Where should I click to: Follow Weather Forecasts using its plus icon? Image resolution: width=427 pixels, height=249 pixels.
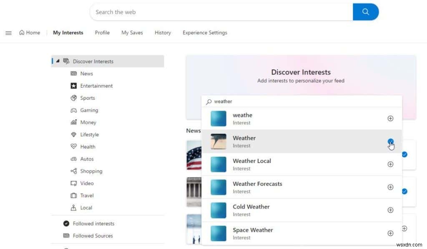pos(390,187)
